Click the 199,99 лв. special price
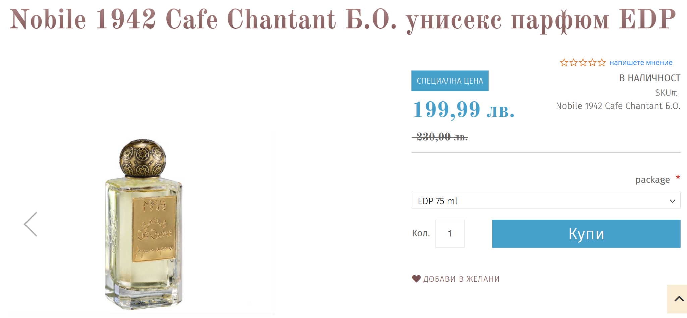The height and width of the screenshot is (318, 687). [464, 110]
